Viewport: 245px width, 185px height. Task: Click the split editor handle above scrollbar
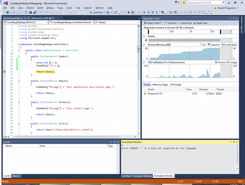139,26
